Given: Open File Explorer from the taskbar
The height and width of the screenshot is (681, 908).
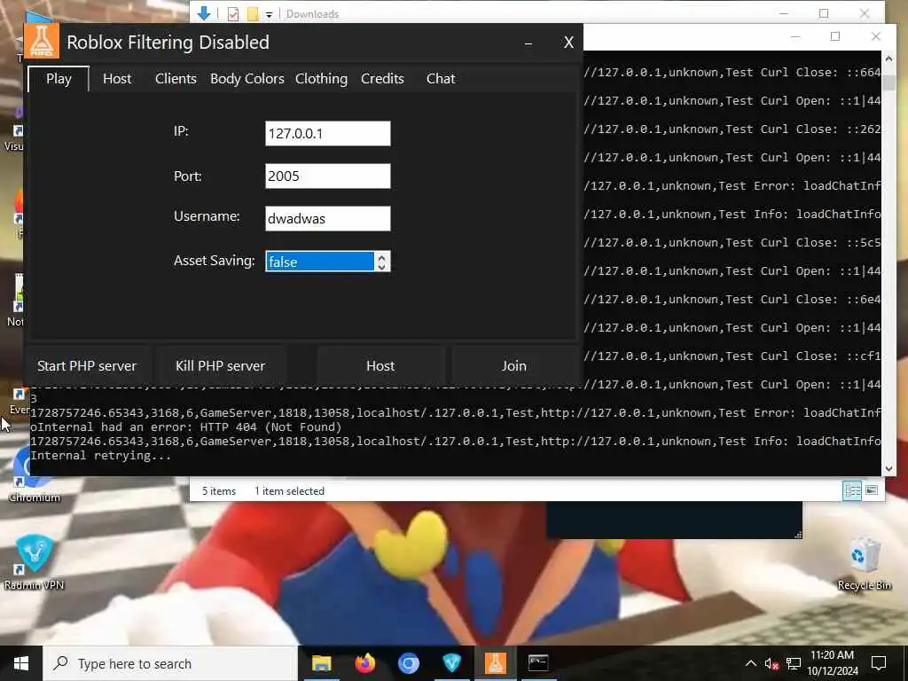Looking at the screenshot, I should pyautogui.click(x=321, y=663).
